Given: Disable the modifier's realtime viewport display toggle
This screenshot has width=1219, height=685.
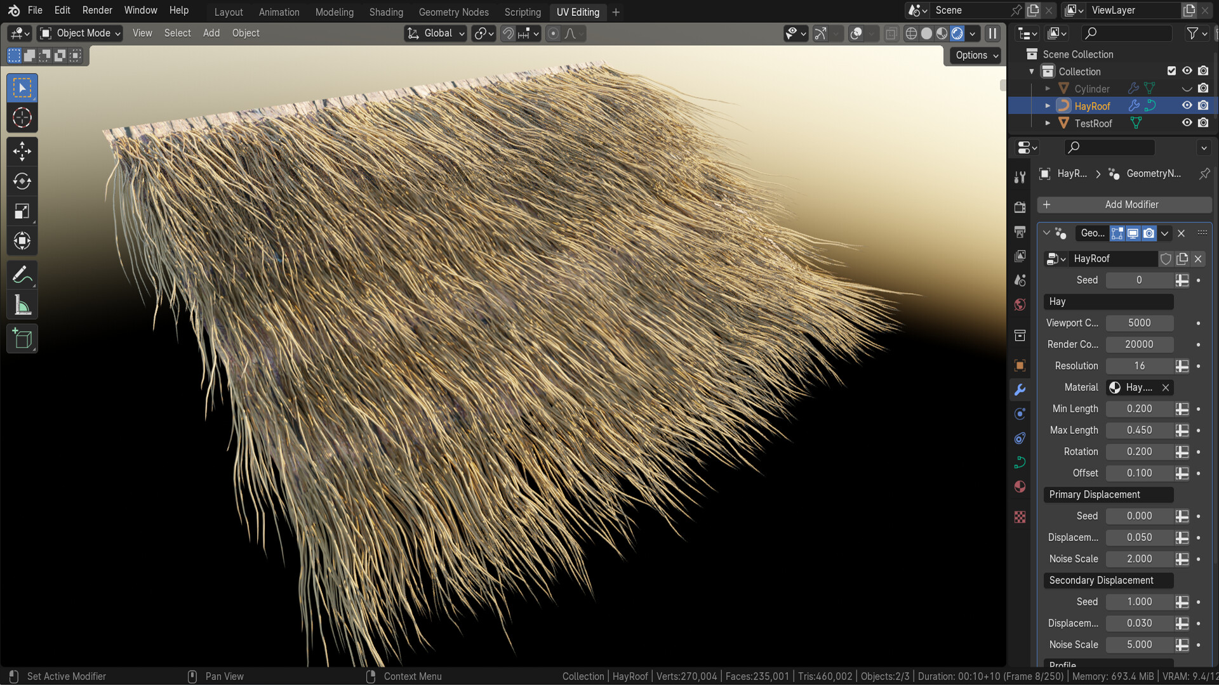Looking at the screenshot, I should (x=1133, y=233).
